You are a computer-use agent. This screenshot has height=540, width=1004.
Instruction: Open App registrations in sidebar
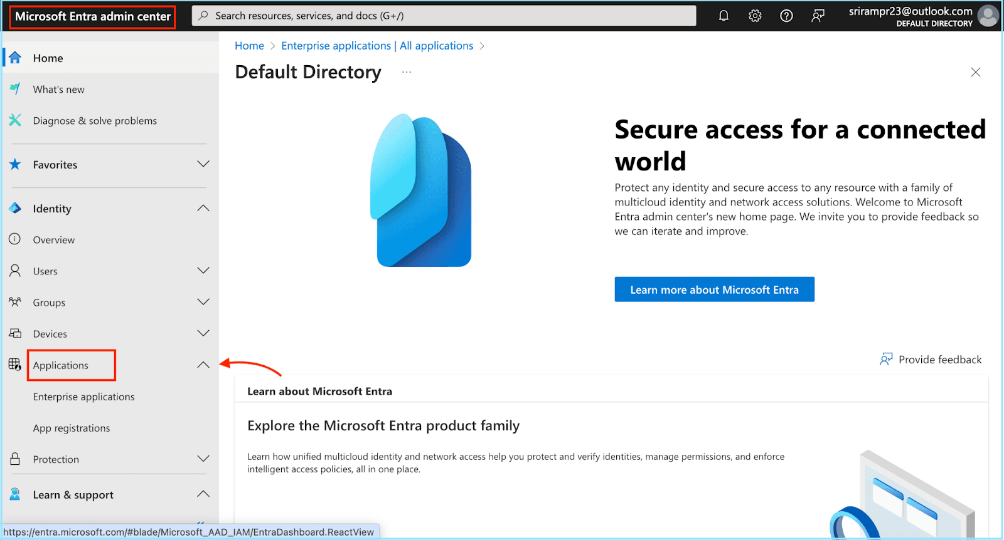[72, 428]
